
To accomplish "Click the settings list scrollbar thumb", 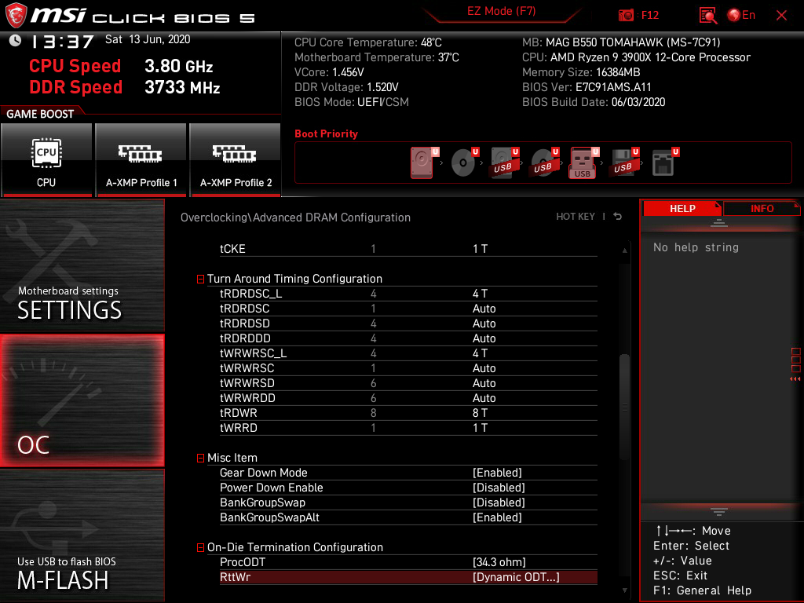I will (x=624, y=407).
